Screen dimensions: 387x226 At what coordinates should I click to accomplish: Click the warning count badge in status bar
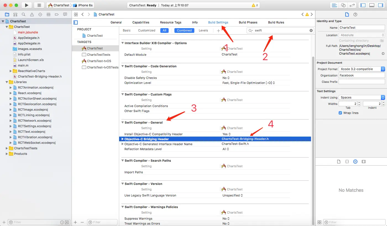255,5
